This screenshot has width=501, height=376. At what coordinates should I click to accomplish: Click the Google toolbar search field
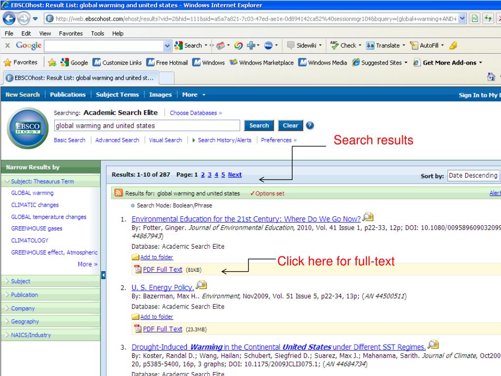(x=104, y=46)
